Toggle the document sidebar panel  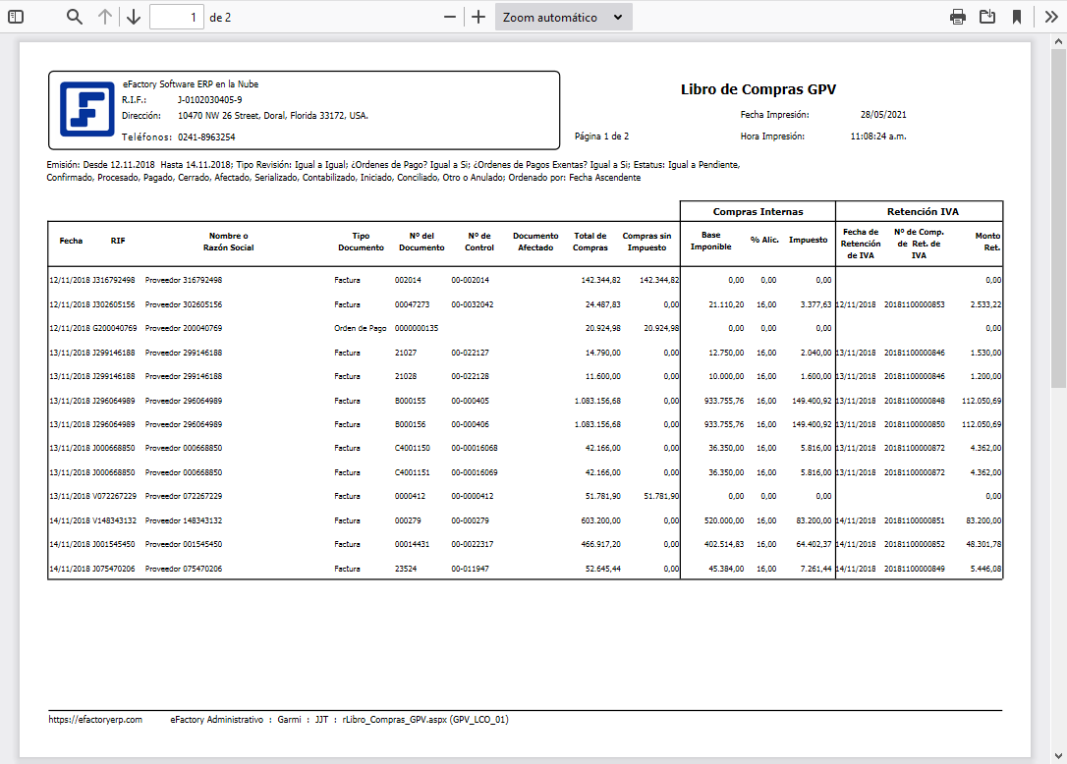coord(14,16)
